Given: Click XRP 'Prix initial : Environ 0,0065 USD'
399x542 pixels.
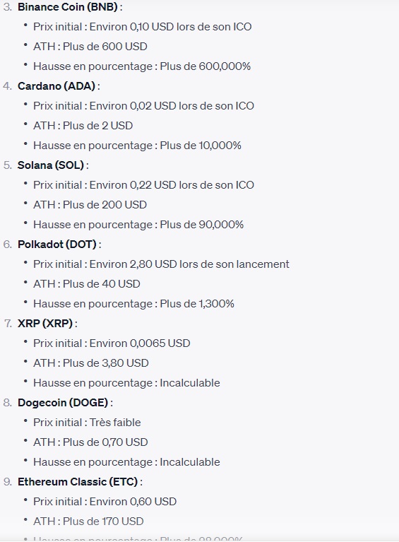Looking at the screenshot, I should click(x=112, y=343).
